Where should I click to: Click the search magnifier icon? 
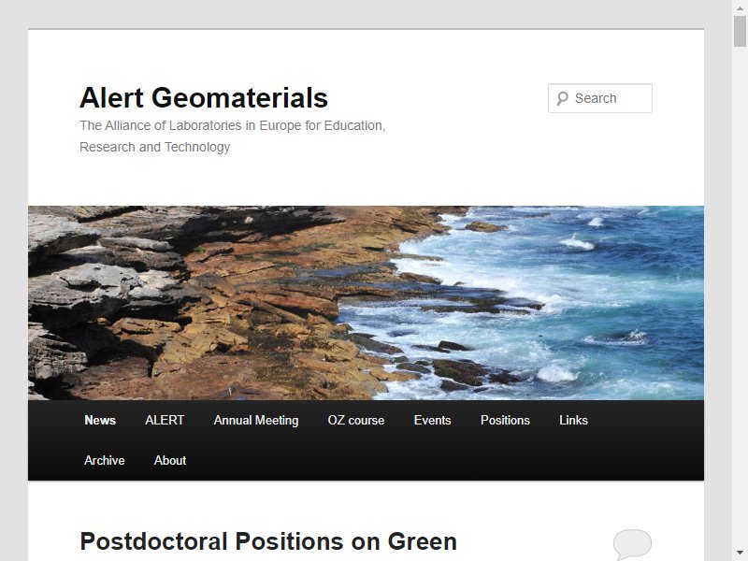(x=563, y=99)
